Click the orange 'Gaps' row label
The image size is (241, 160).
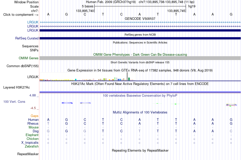coord(35,116)
